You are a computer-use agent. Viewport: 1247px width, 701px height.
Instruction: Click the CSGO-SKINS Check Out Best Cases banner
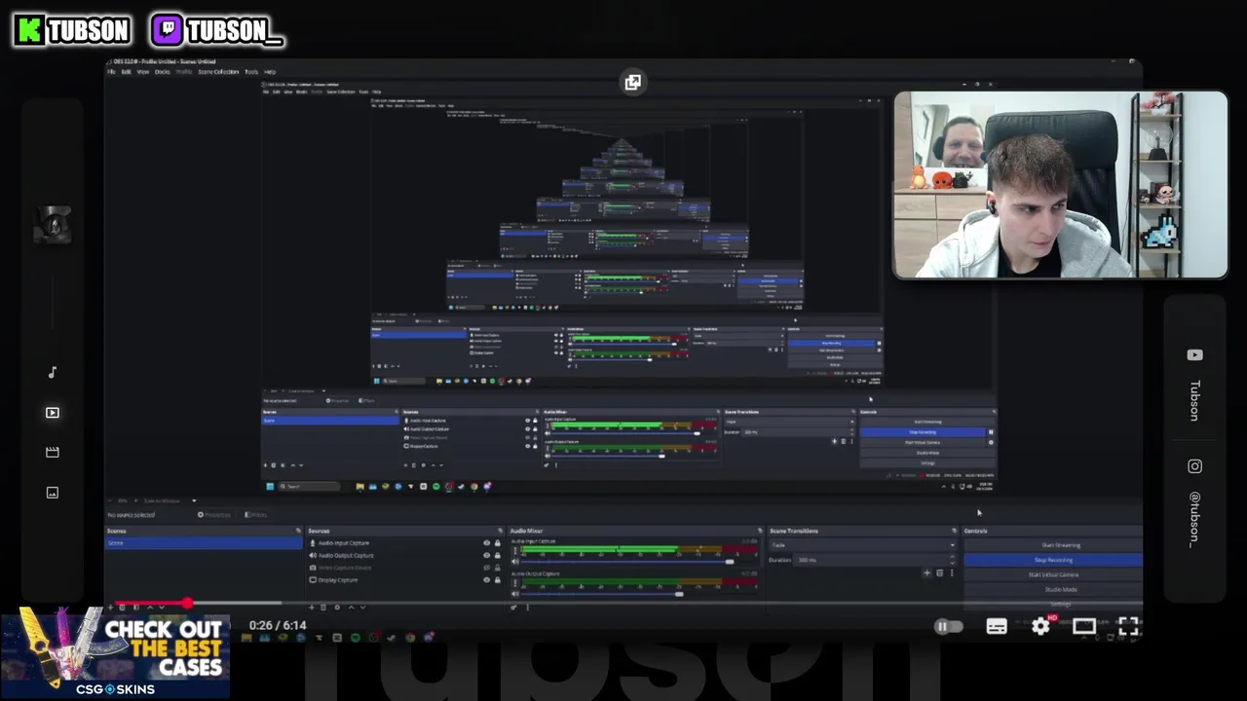click(115, 652)
